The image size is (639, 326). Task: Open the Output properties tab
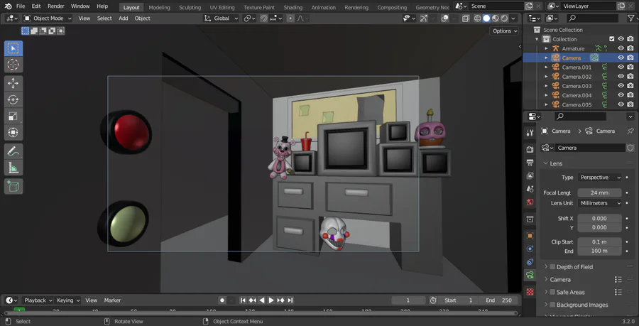530,163
